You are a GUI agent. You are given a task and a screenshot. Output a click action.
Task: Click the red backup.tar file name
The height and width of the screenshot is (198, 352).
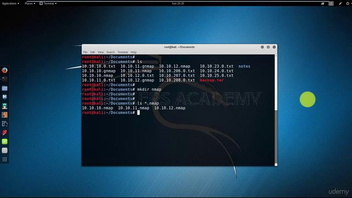click(x=212, y=80)
